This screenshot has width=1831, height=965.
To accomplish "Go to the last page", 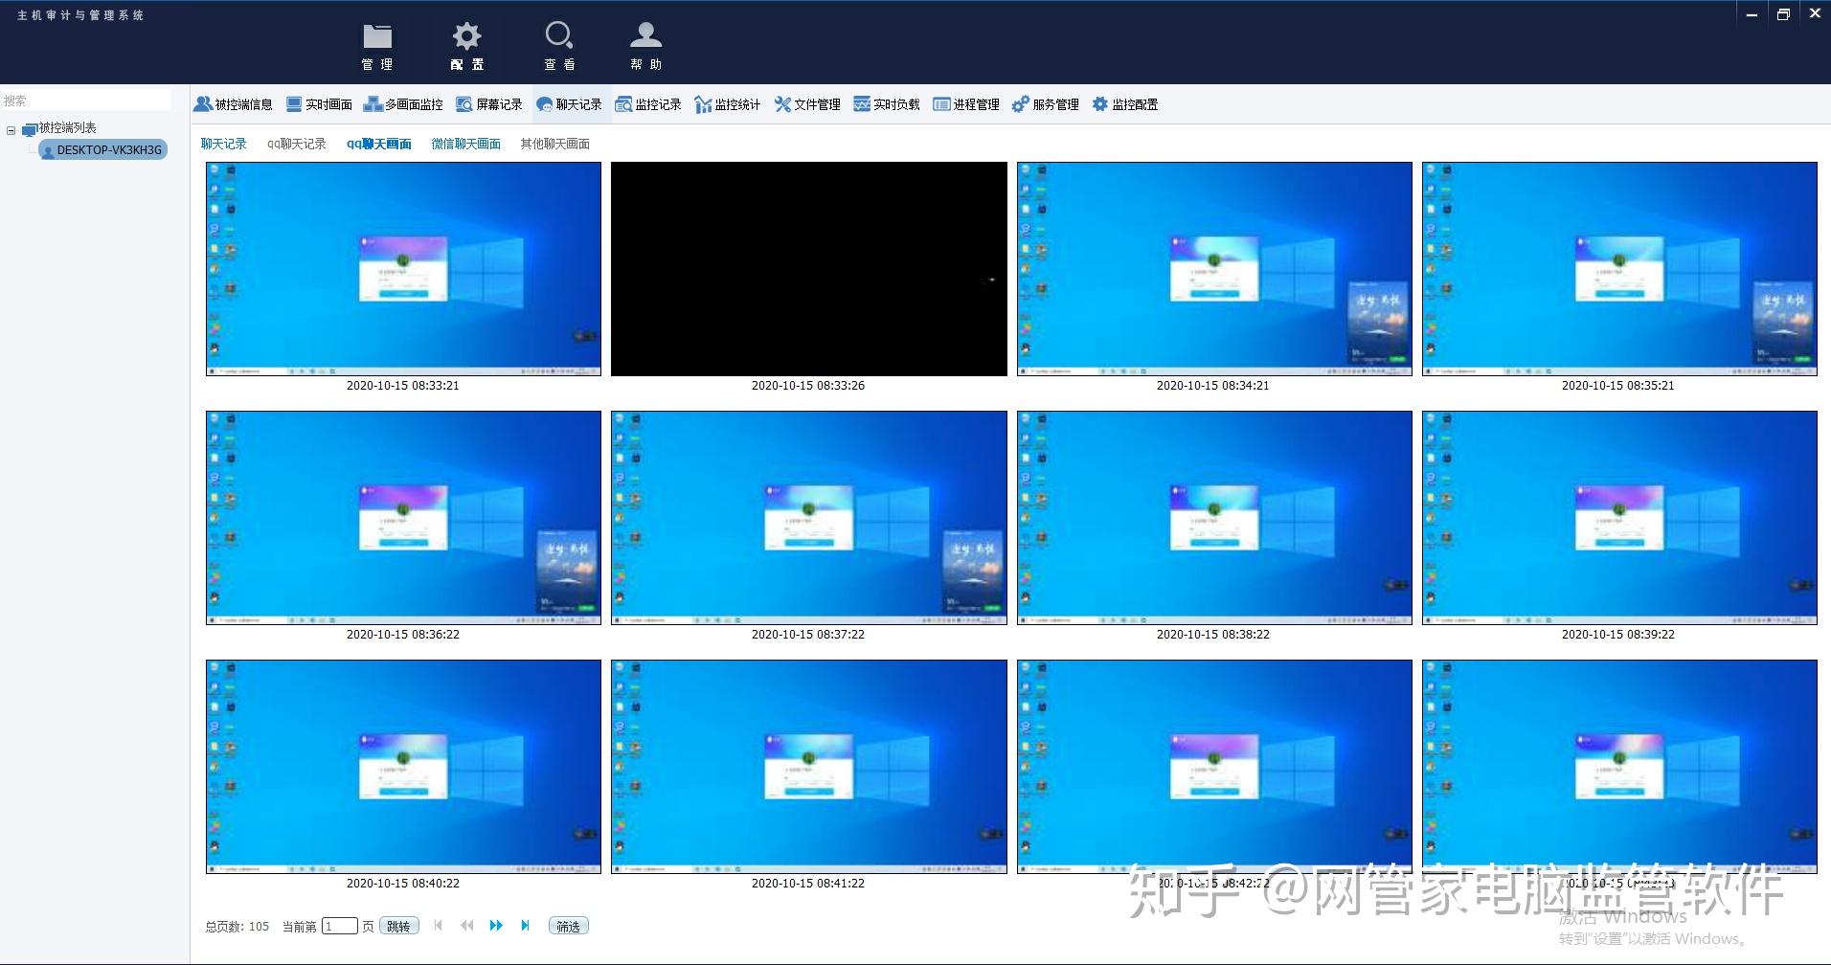I will coord(525,925).
